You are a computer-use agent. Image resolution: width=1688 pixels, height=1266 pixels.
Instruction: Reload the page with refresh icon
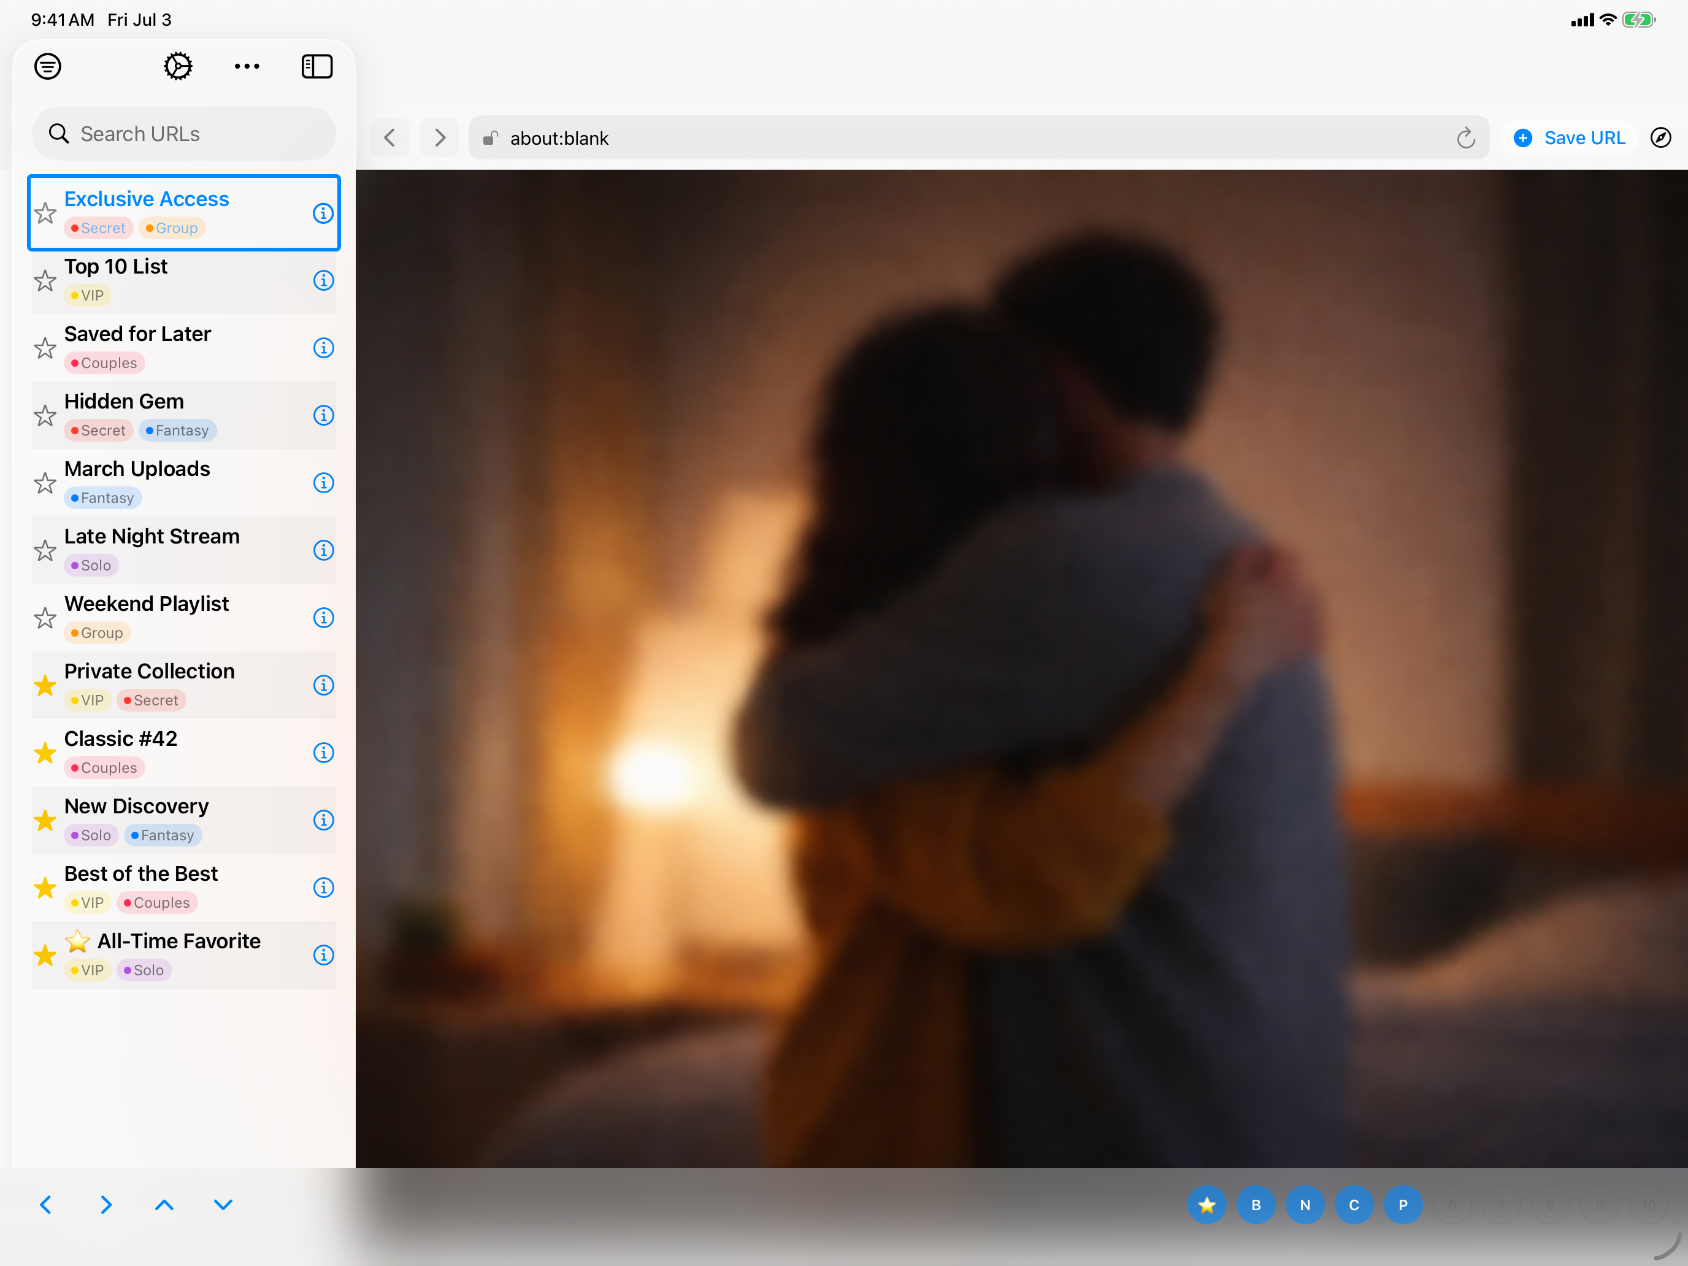tap(1465, 137)
